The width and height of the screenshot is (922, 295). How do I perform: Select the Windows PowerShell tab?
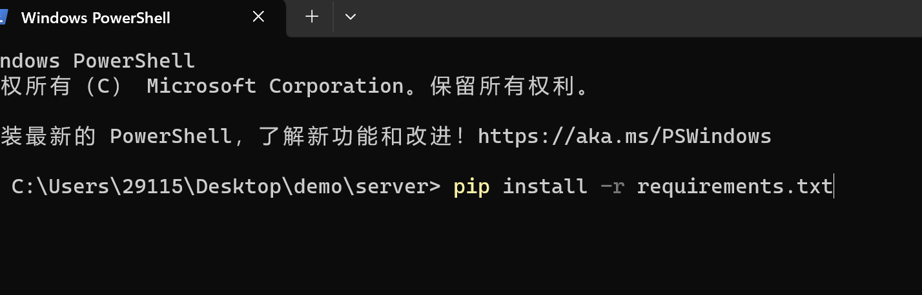point(96,17)
